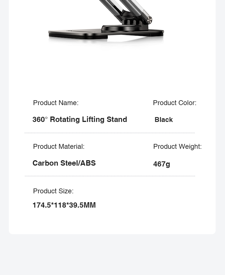Select the "Black" color value
Viewport: 225px width, 275px height.
pyautogui.click(x=164, y=120)
